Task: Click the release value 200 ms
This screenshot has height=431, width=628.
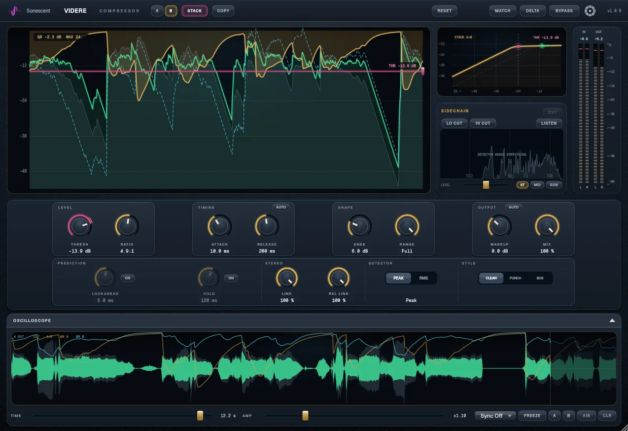Action: 267,251
